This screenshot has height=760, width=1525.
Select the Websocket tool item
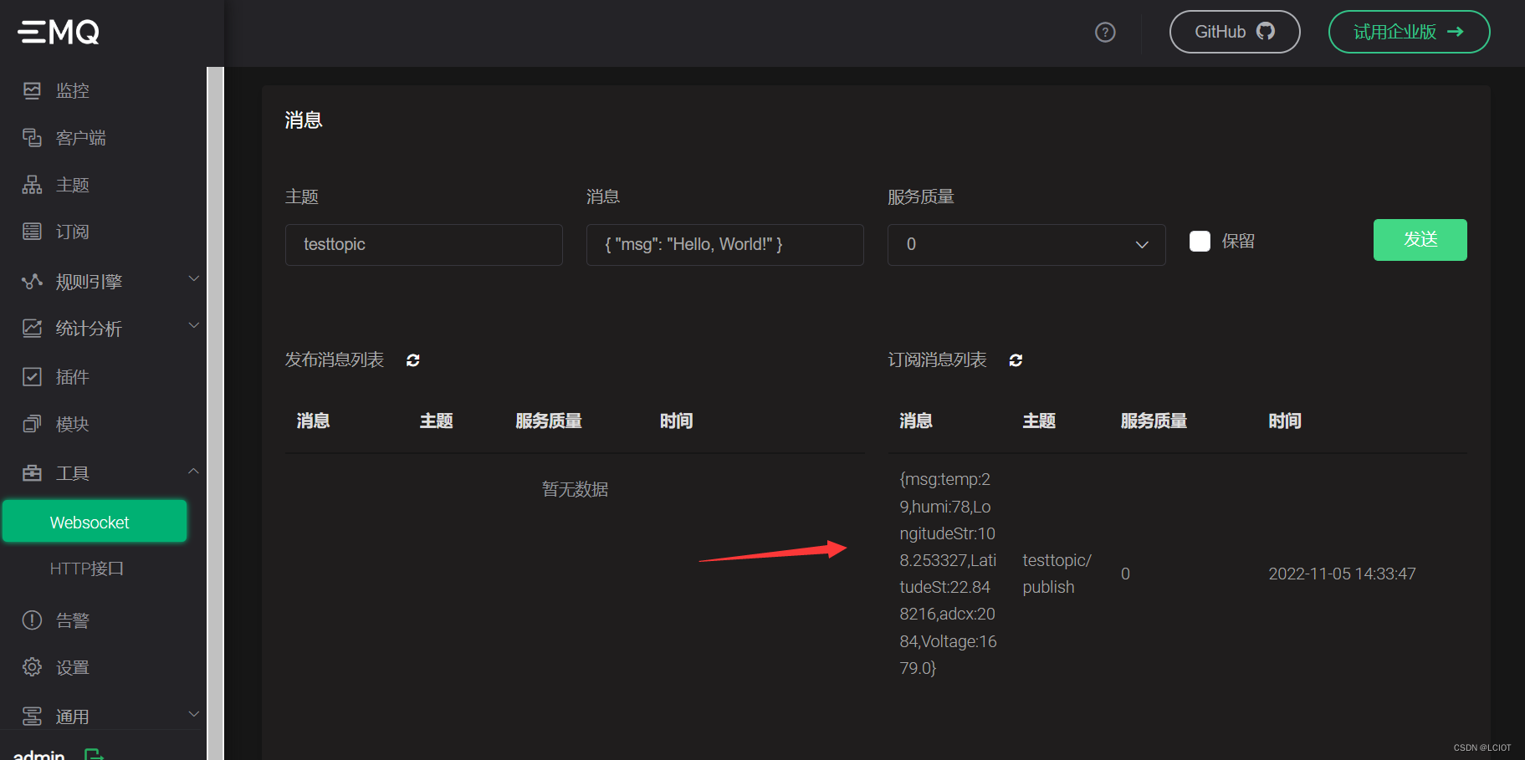point(95,522)
